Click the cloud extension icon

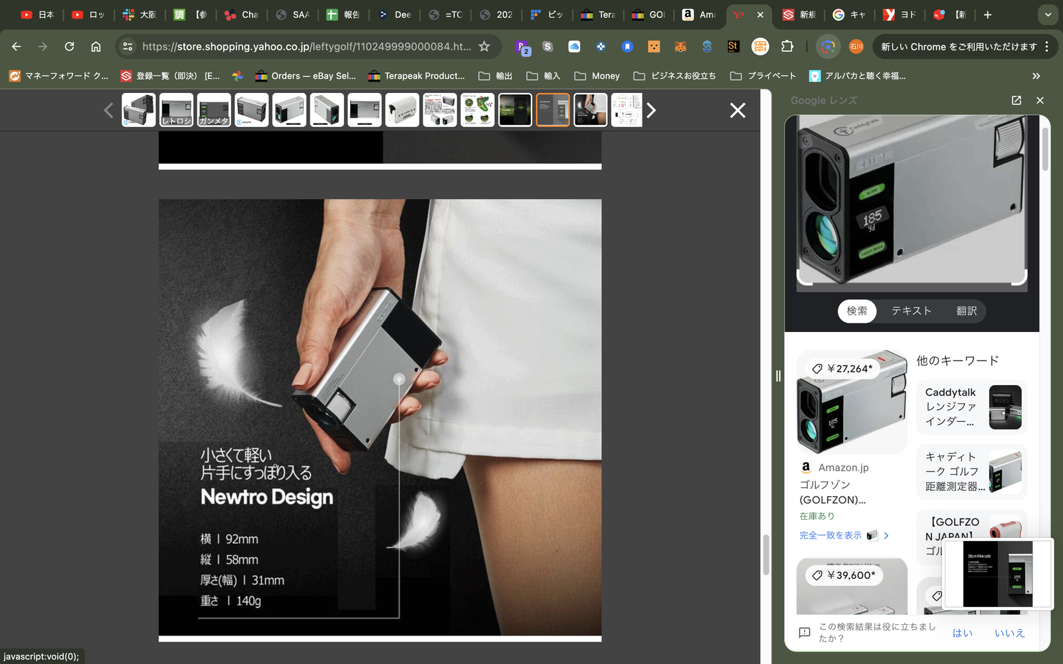tap(574, 46)
